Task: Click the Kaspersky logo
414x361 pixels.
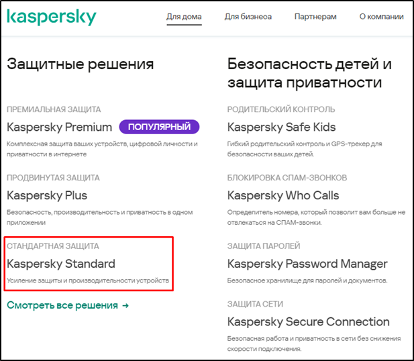Action: (x=52, y=17)
